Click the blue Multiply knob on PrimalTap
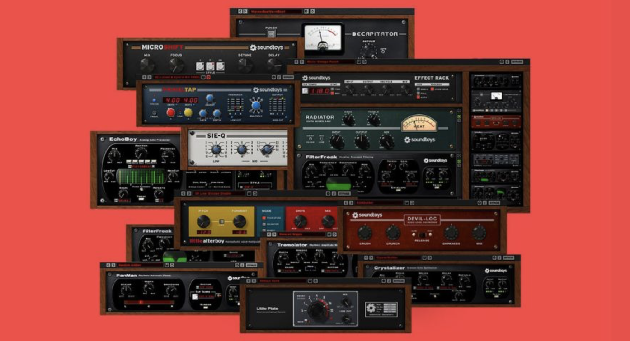This screenshot has height=341, width=630. tap(256, 106)
